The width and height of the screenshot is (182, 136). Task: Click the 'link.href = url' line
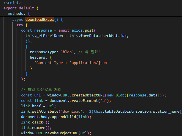[38, 106]
